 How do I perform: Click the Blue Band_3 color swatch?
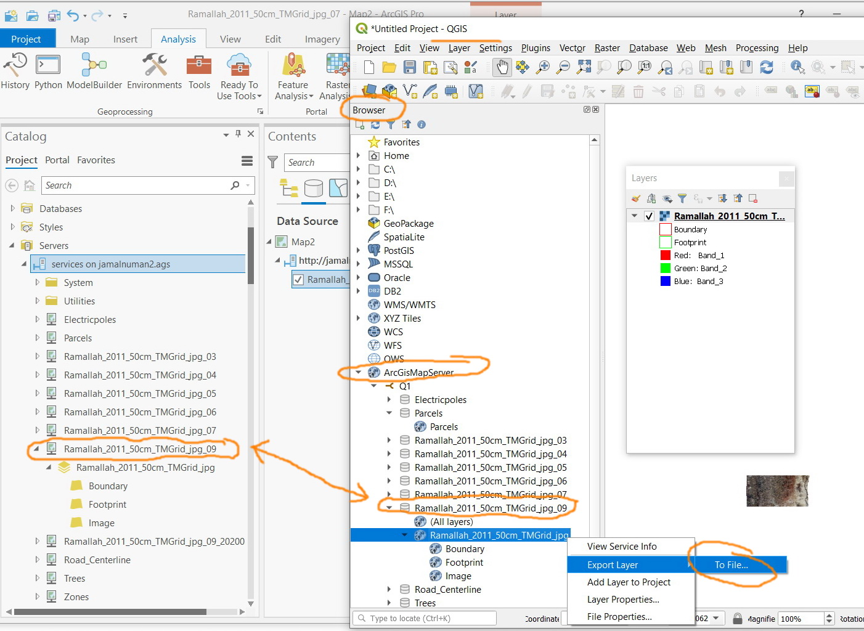665,281
